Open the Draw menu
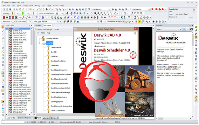Image resolution: width=199 pixels, height=125 pixels. click(x=44, y=6)
